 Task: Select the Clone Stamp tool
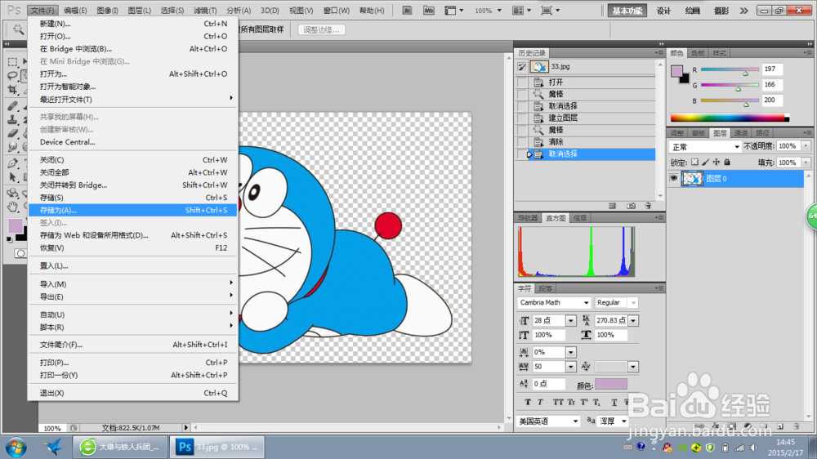pos(12,120)
